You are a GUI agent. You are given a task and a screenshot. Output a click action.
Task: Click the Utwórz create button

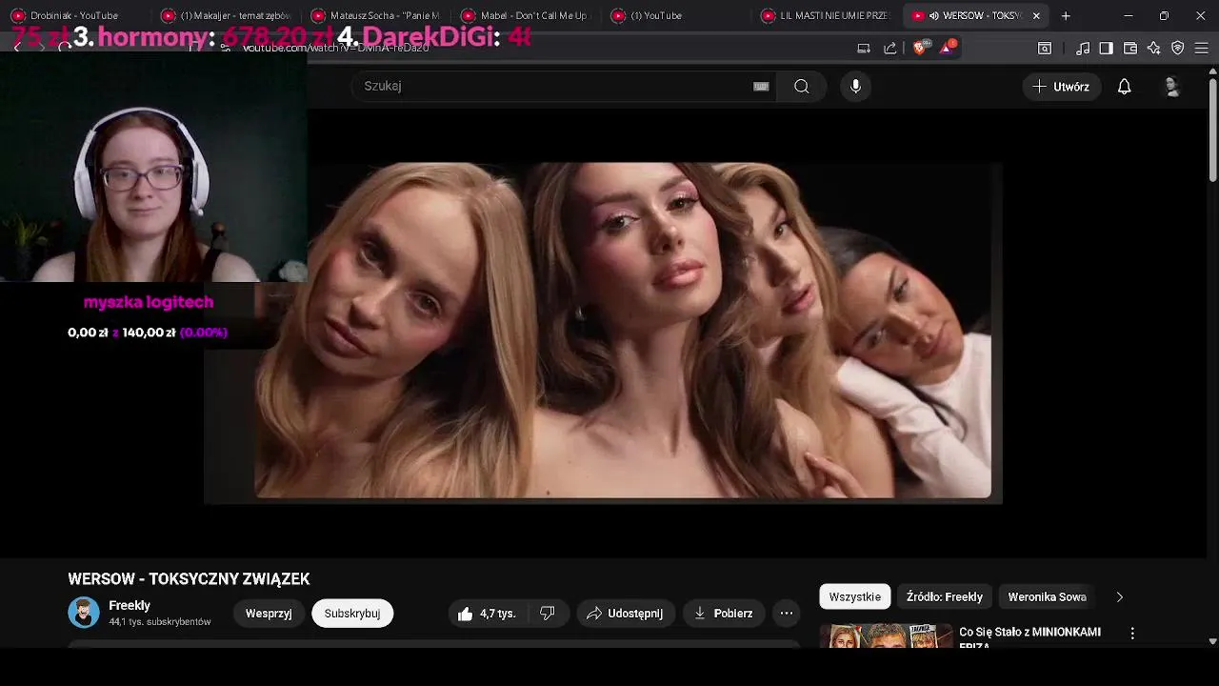click(1062, 87)
